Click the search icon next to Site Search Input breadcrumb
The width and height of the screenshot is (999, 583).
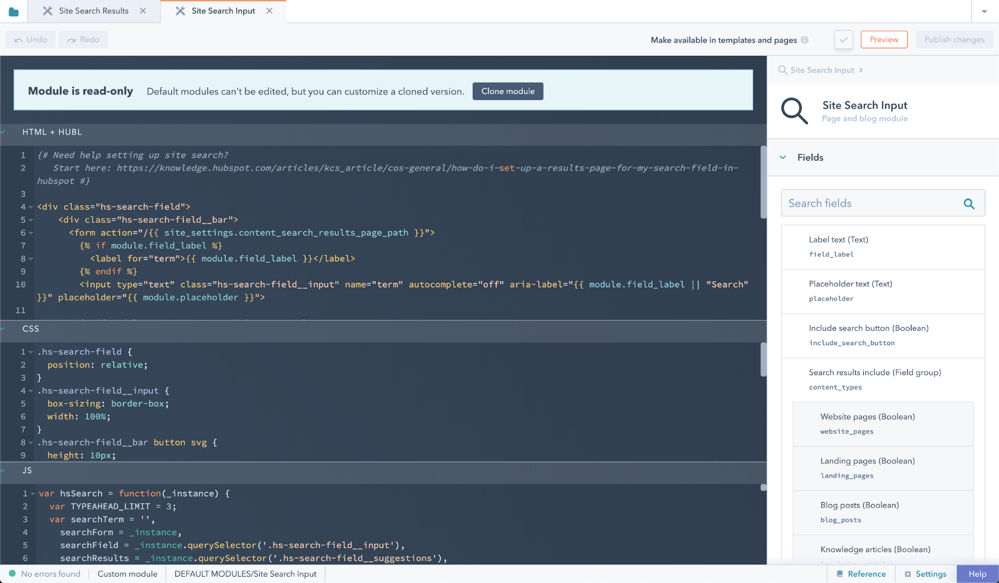(x=782, y=70)
